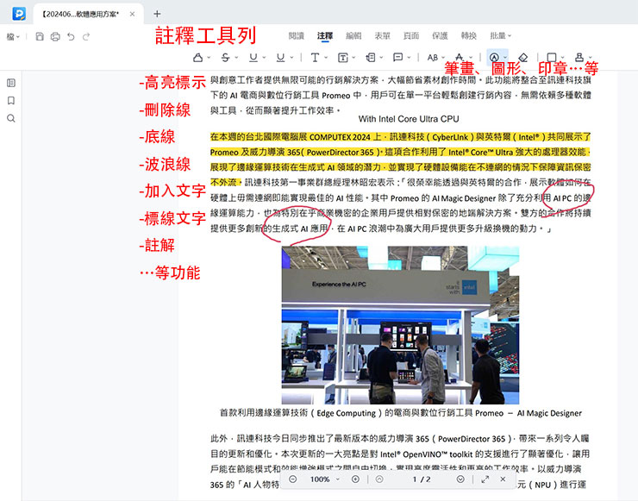Select the Note comment tool

398,58
